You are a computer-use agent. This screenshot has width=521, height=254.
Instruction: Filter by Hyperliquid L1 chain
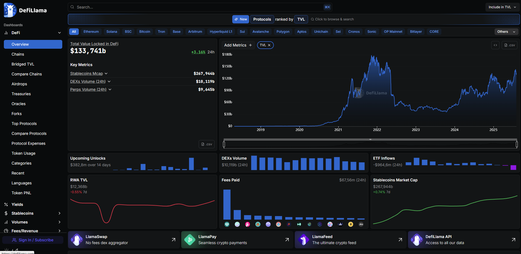point(221,32)
